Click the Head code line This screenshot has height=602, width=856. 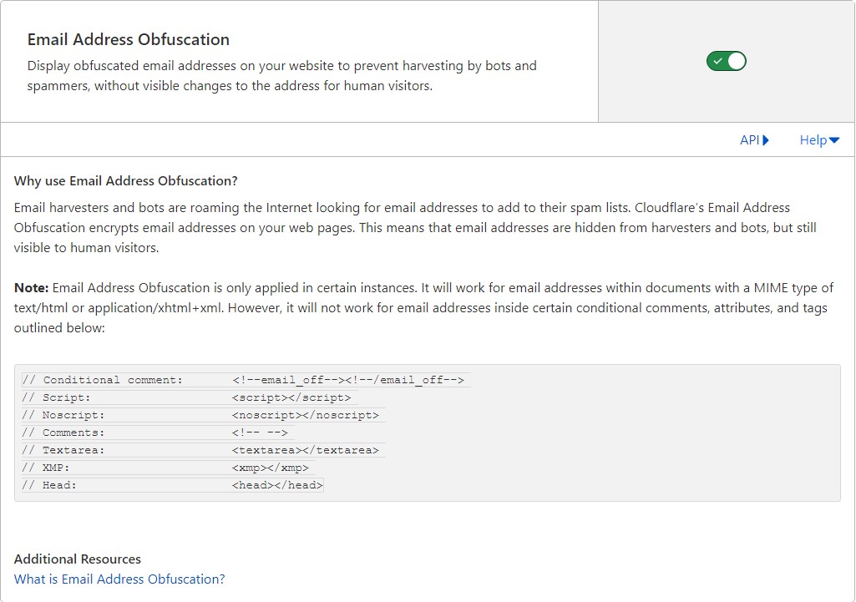click(173, 484)
